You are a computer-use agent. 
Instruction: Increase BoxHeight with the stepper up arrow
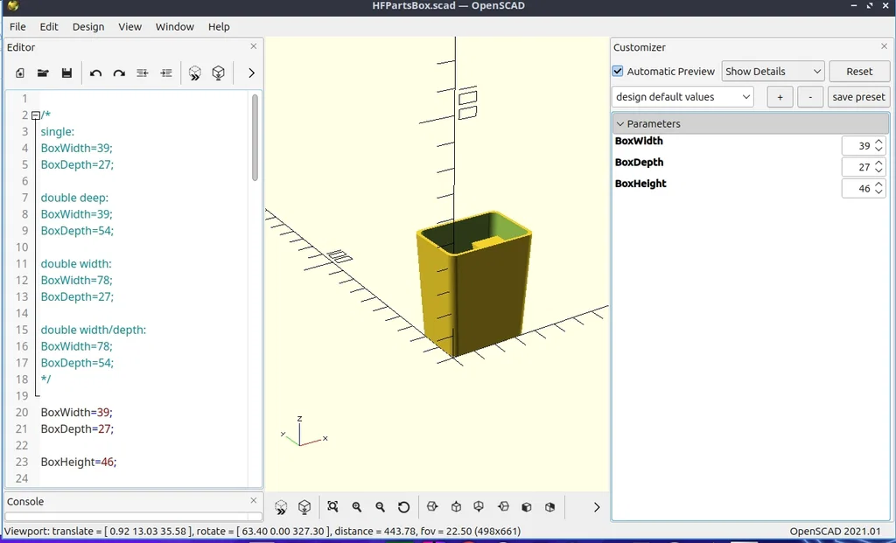click(x=878, y=184)
